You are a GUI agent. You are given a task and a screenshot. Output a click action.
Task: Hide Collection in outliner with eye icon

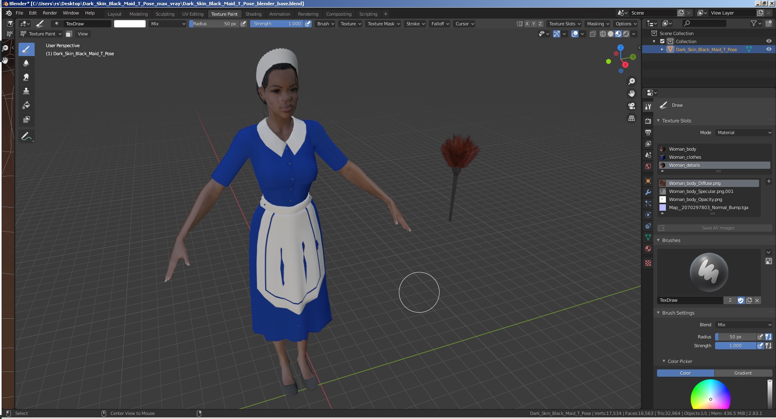(x=769, y=41)
